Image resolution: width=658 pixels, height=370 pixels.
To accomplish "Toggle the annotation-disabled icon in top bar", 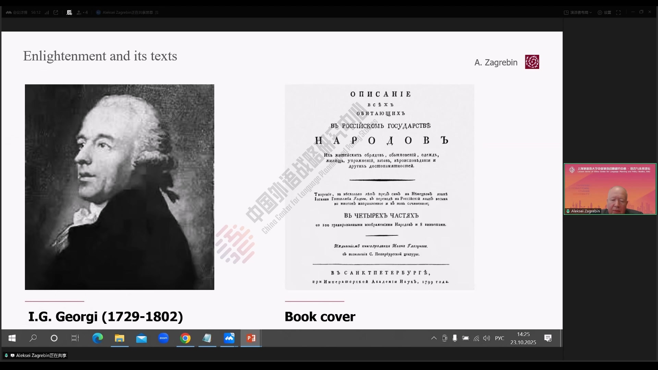I will click(69, 12).
